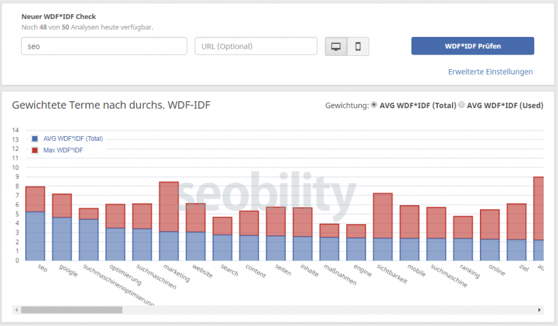This screenshot has width=558, height=326.
Task: Click the axis label marketing
Action: coord(176,273)
